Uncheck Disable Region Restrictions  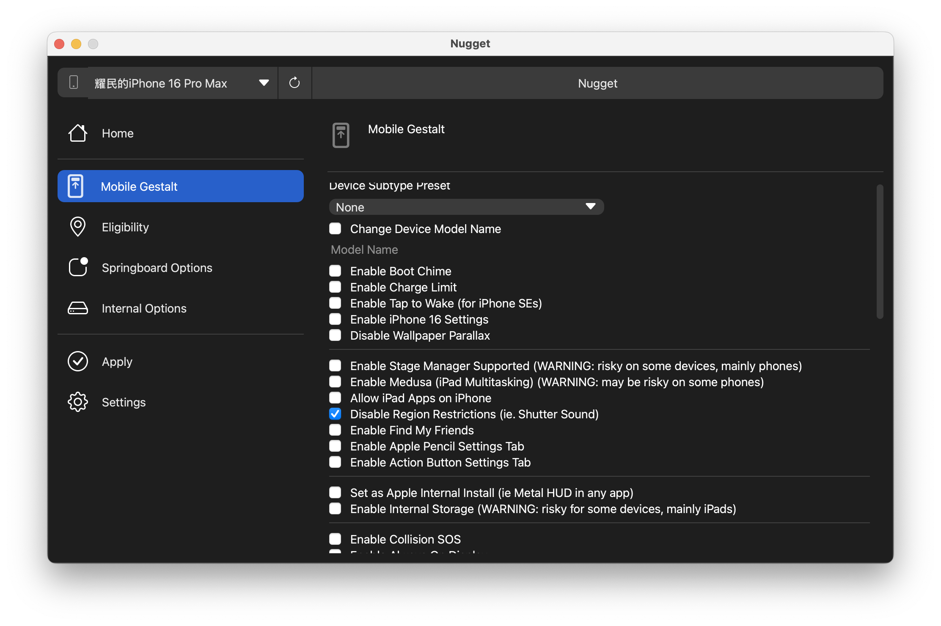click(335, 414)
